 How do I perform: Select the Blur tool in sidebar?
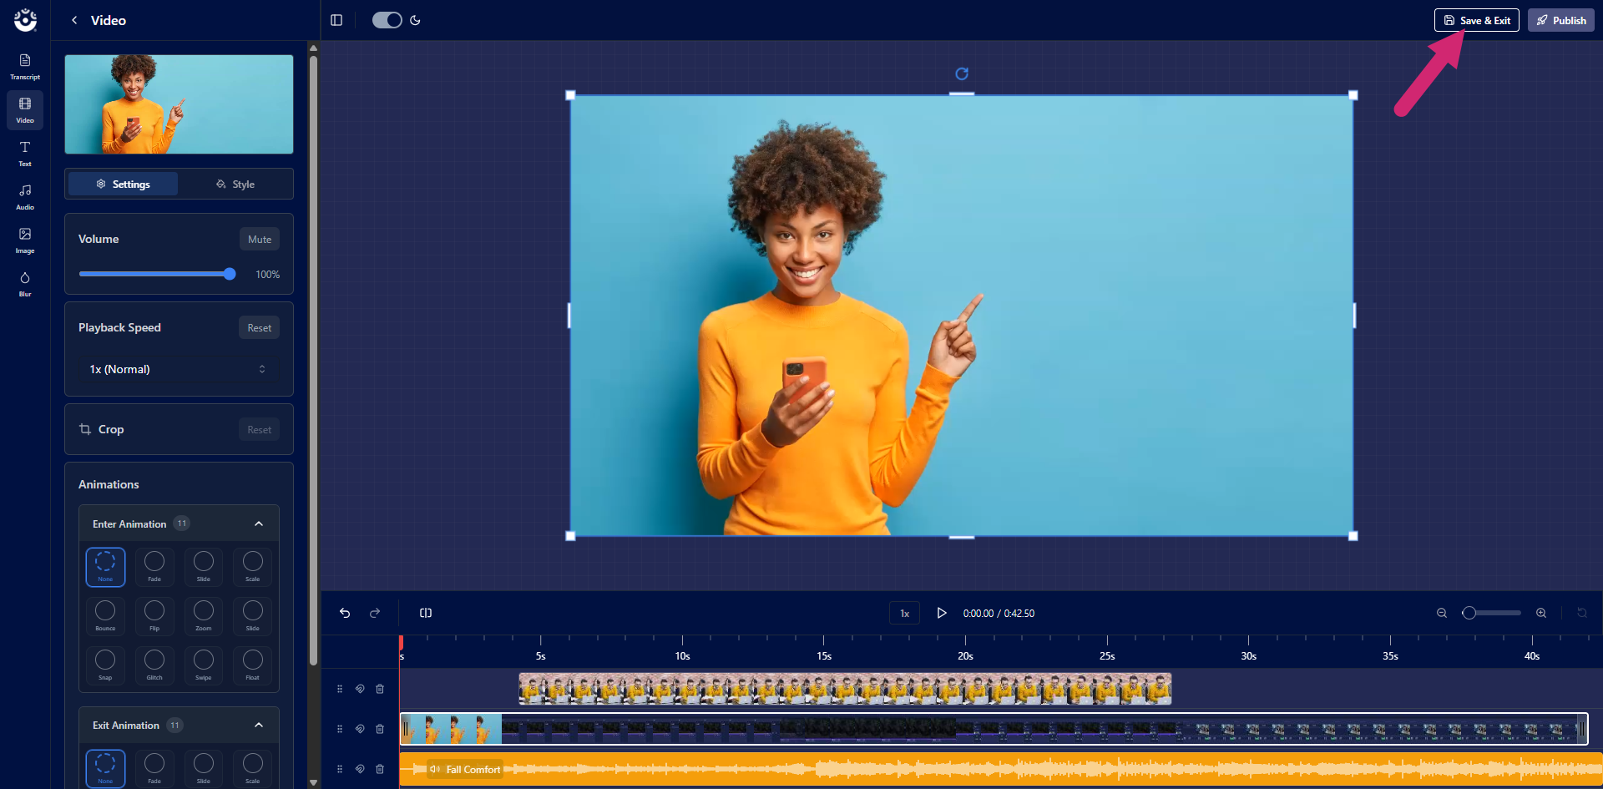tap(25, 283)
